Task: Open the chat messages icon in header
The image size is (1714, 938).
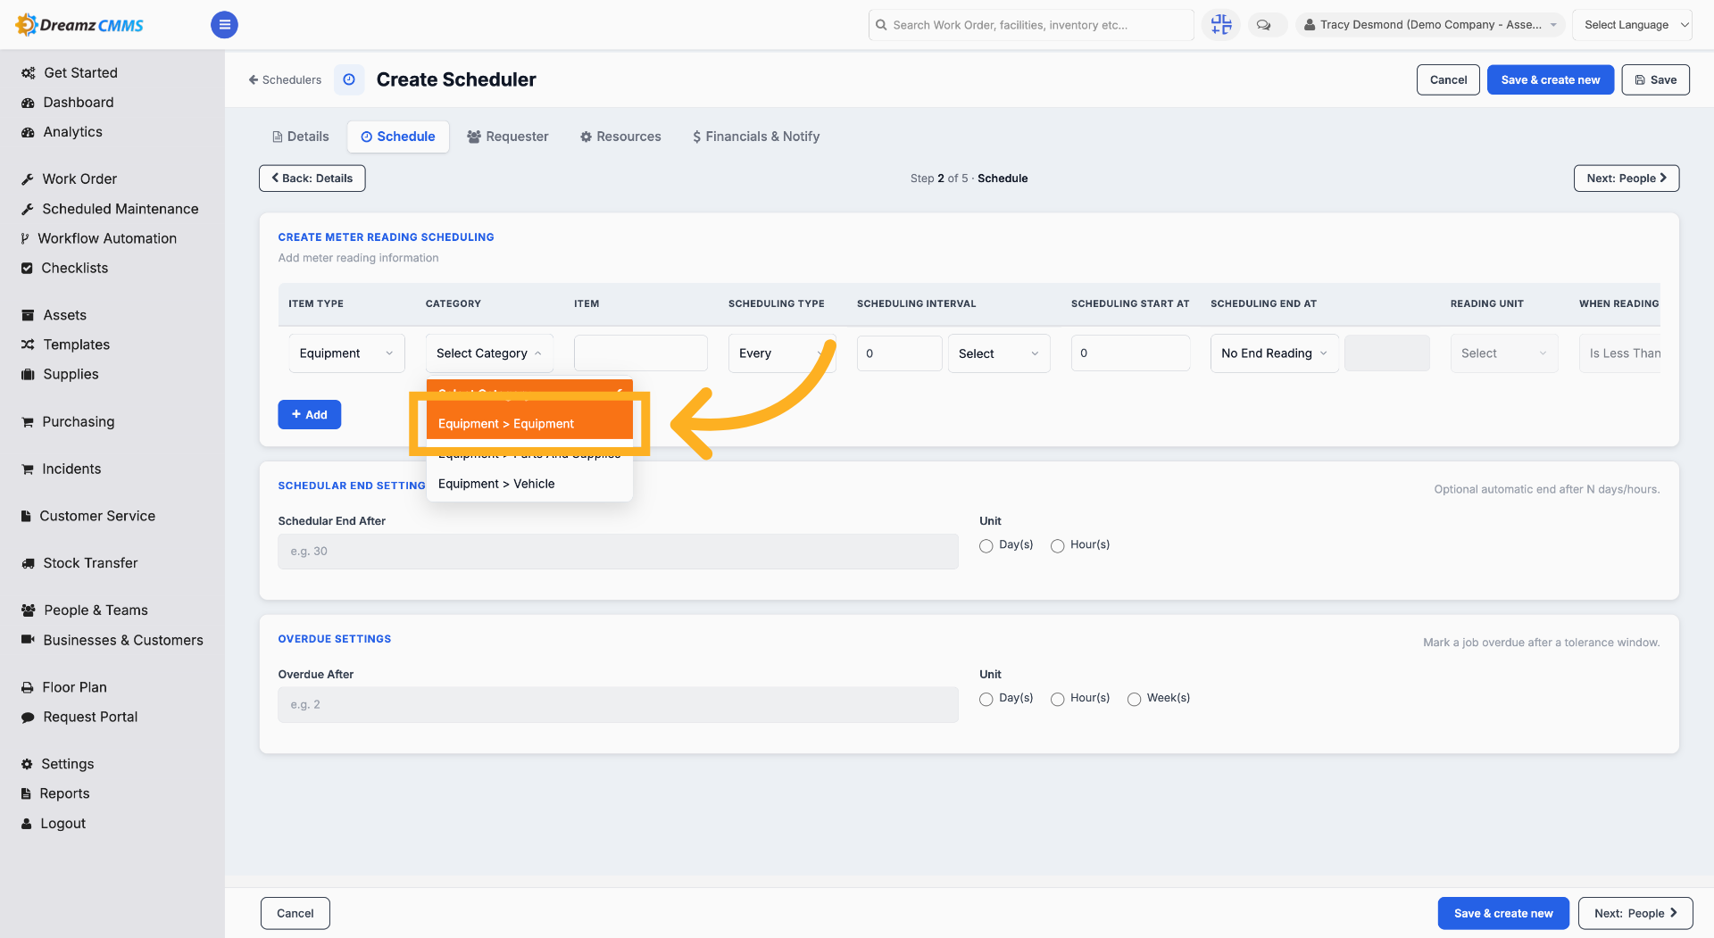Action: click(1263, 25)
